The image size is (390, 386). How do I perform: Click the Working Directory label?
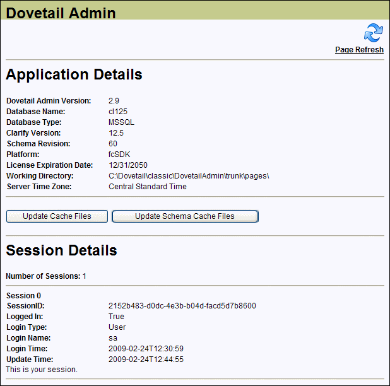click(40, 176)
